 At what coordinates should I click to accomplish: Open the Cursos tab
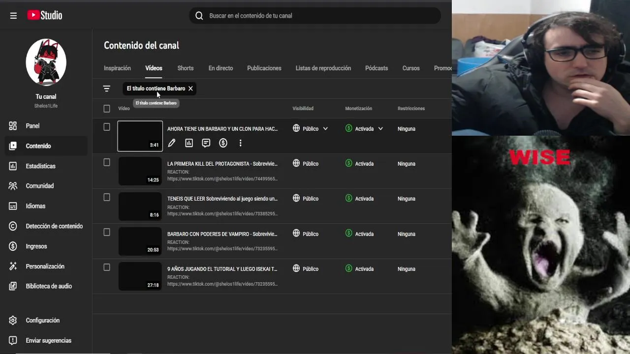[411, 68]
